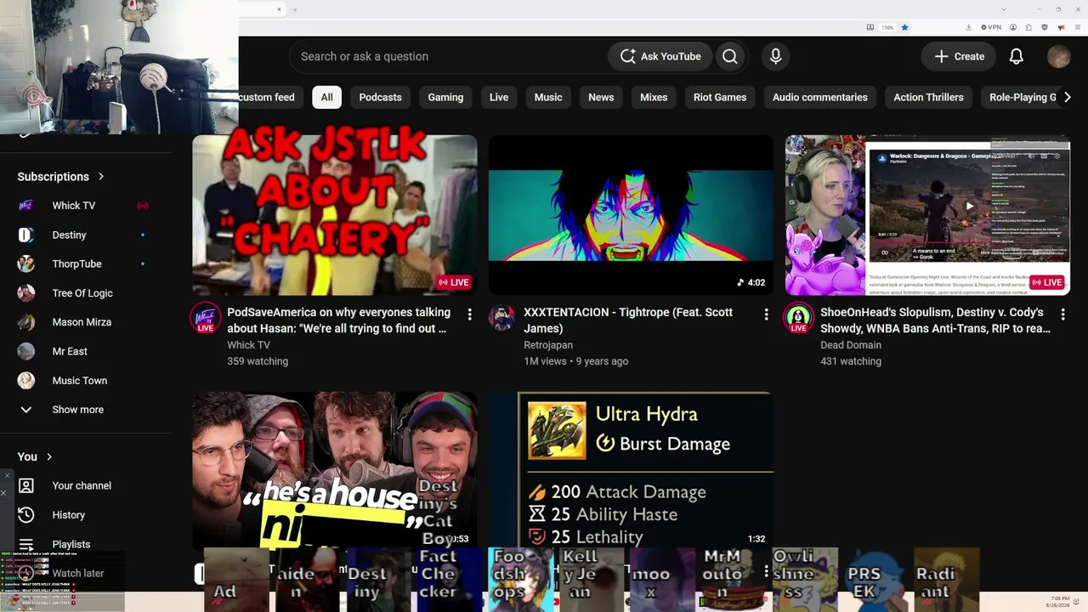Open the ASK JSTLK live stream thumbnail
Image resolution: width=1088 pixels, height=612 pixels.
pos(335,215)
